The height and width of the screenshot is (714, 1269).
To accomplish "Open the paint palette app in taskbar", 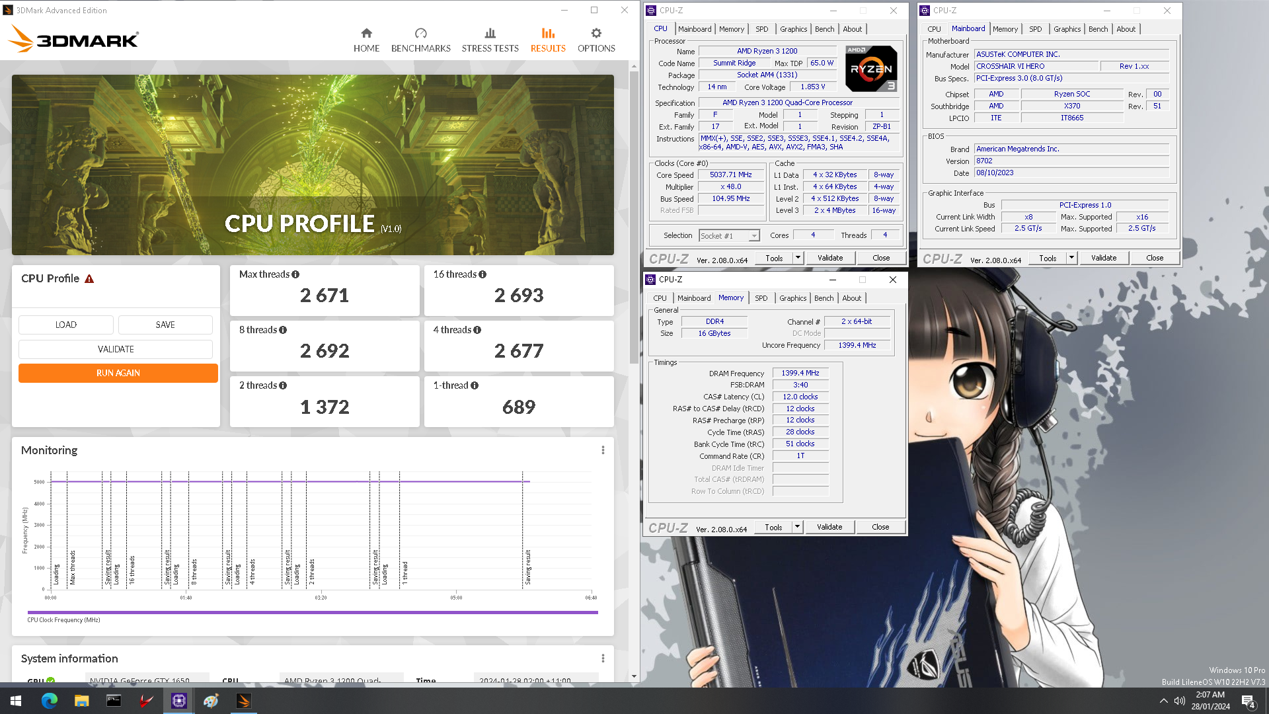I will 211,701.
